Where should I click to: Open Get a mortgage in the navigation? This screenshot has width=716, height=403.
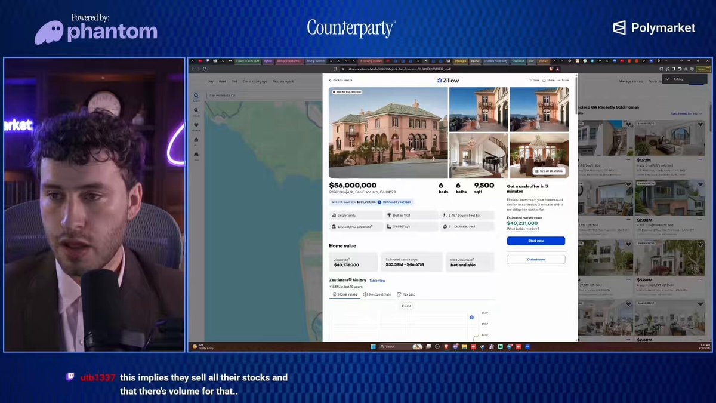255,81
